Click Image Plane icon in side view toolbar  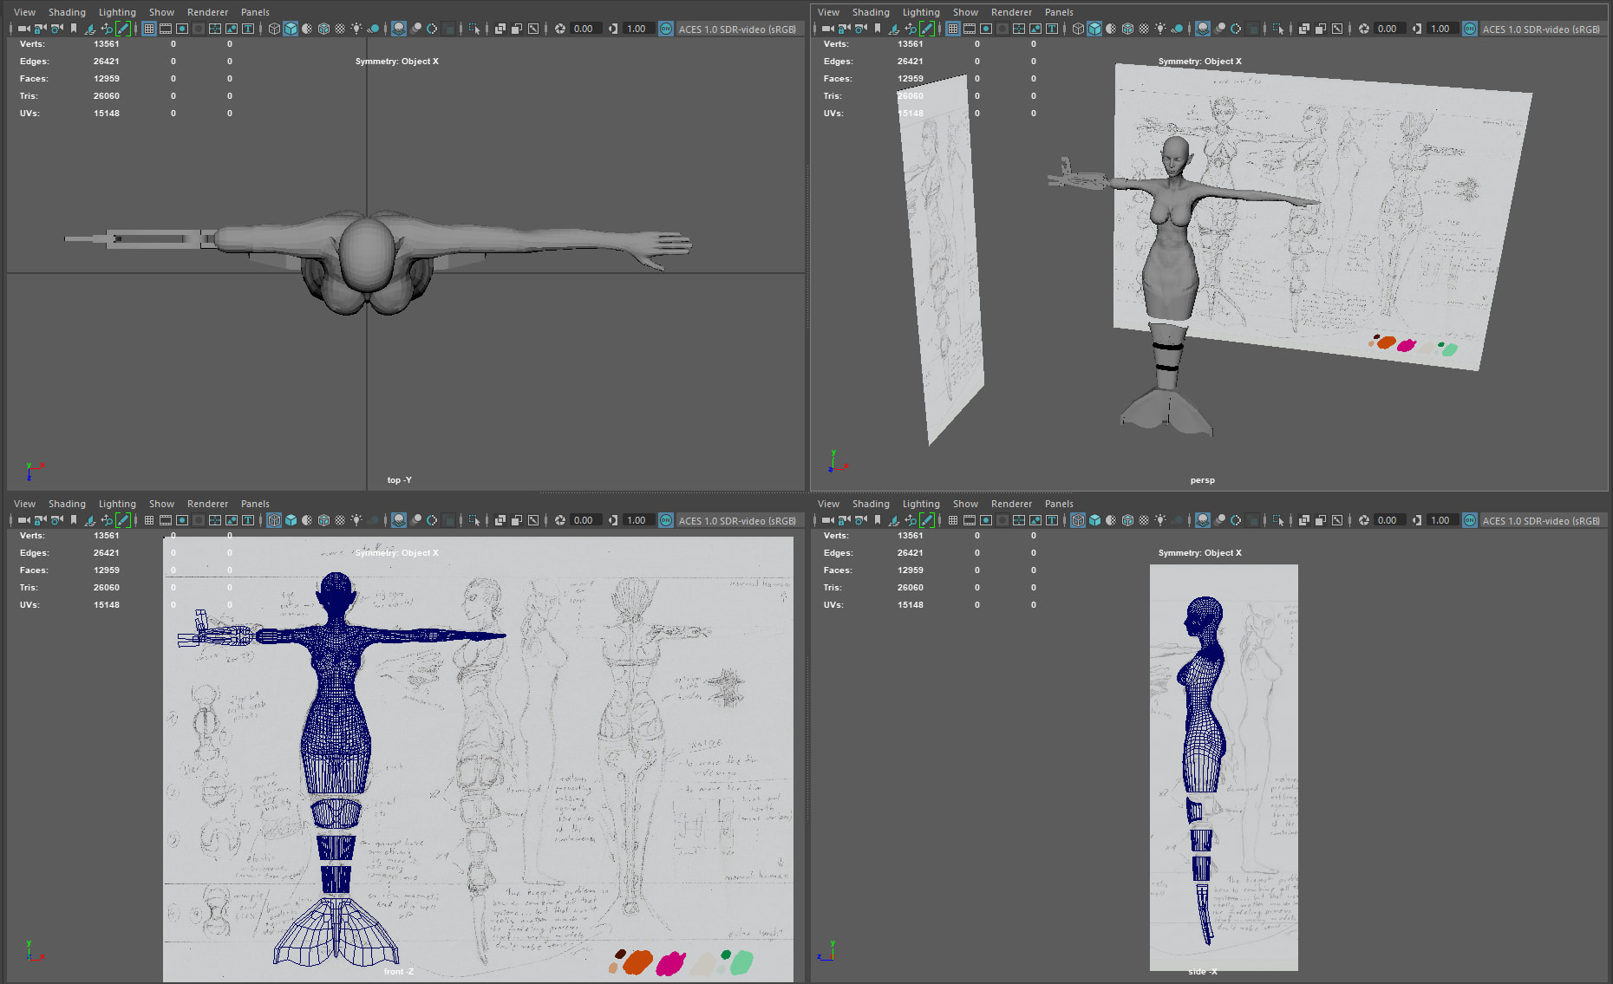click(x=894, y=520)
